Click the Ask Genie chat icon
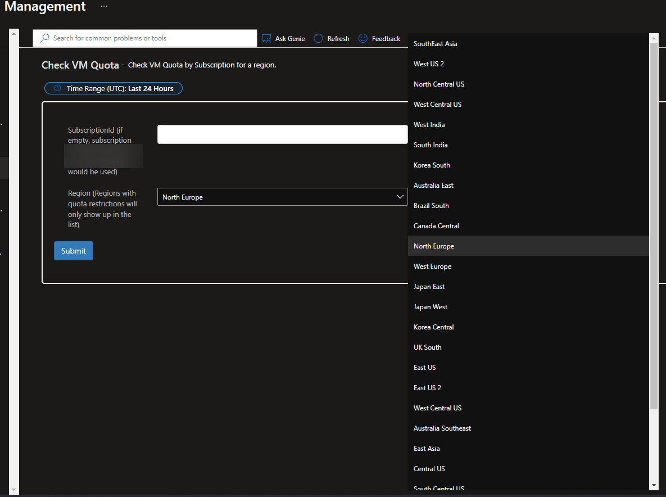Screen dimensions: 666x497 click(x=266, y=38)
